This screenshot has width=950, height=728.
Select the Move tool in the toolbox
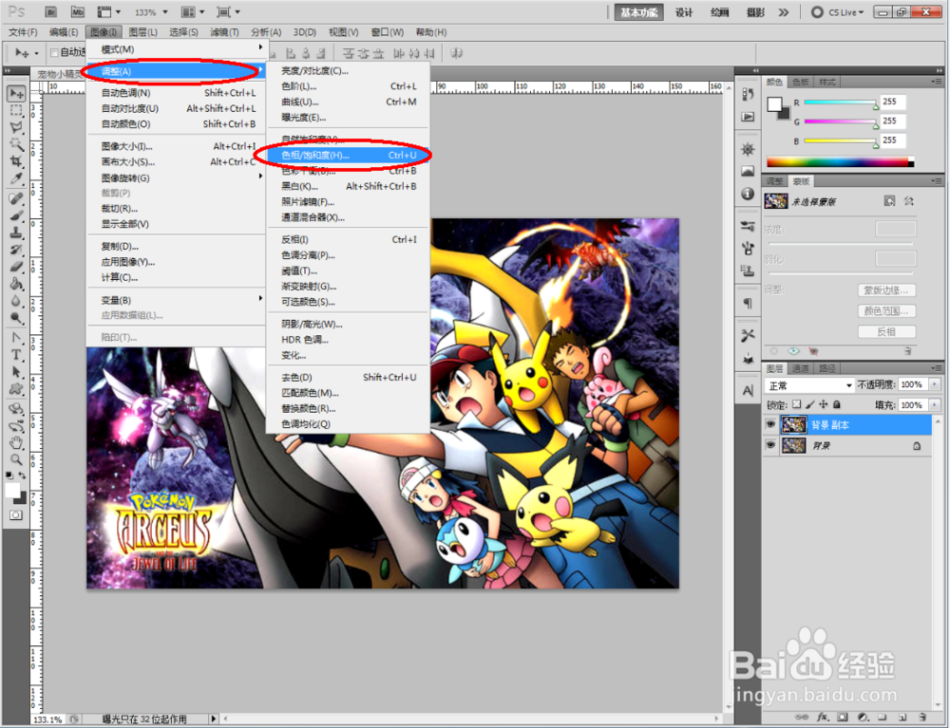click(16, 93)
